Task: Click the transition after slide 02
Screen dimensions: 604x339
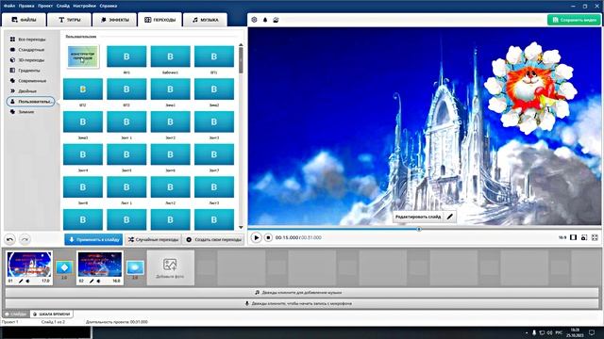Action: (x=135, y=266)
